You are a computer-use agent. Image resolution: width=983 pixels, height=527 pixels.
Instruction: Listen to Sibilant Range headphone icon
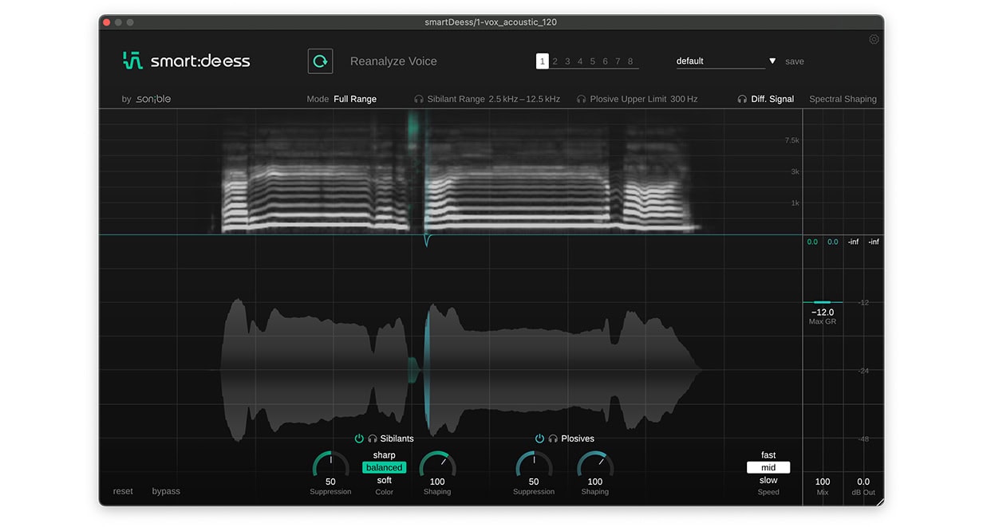419,99
